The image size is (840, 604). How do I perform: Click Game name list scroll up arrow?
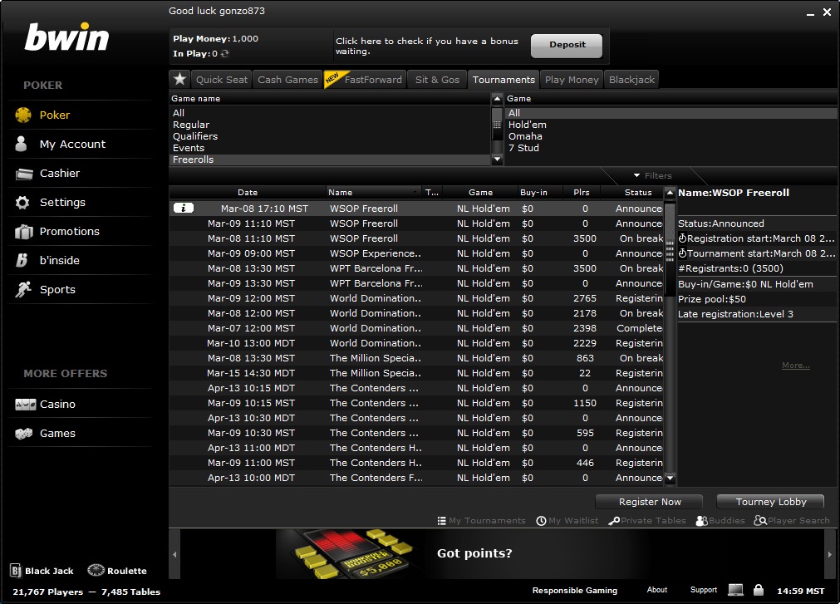pyautogui.click(x=497, y=99)
